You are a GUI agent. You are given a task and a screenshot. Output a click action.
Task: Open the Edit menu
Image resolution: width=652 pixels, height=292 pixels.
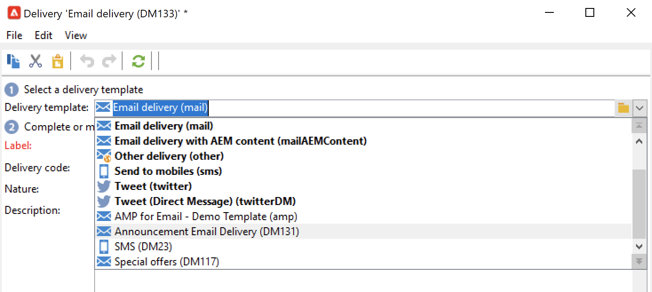tap(44, 36)
